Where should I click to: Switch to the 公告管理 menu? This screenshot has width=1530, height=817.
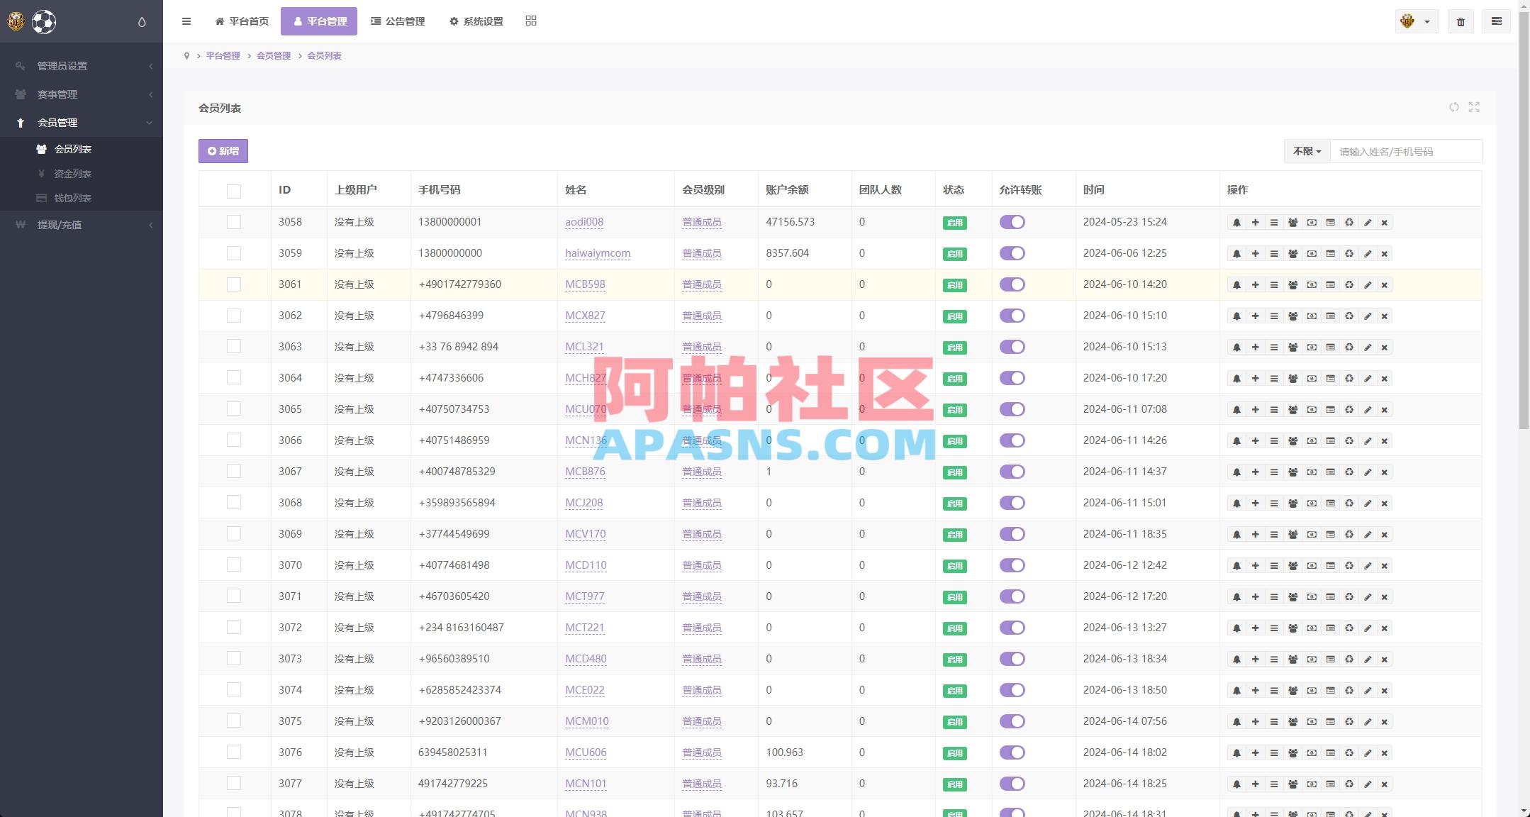(x=398, y=21)
